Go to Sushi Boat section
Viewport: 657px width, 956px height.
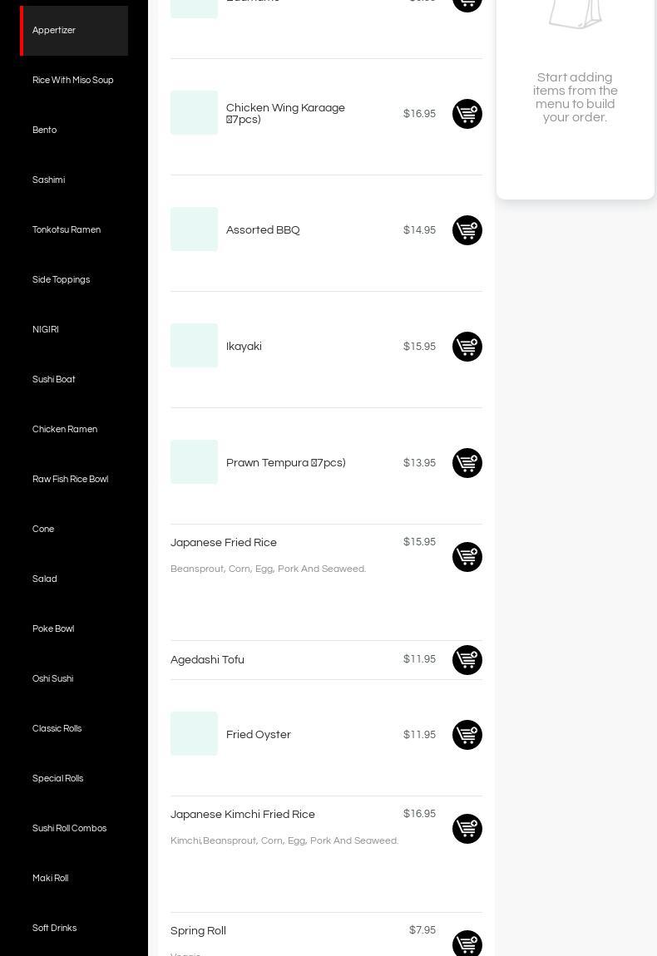pyautogui.click(x=54, y=380)
